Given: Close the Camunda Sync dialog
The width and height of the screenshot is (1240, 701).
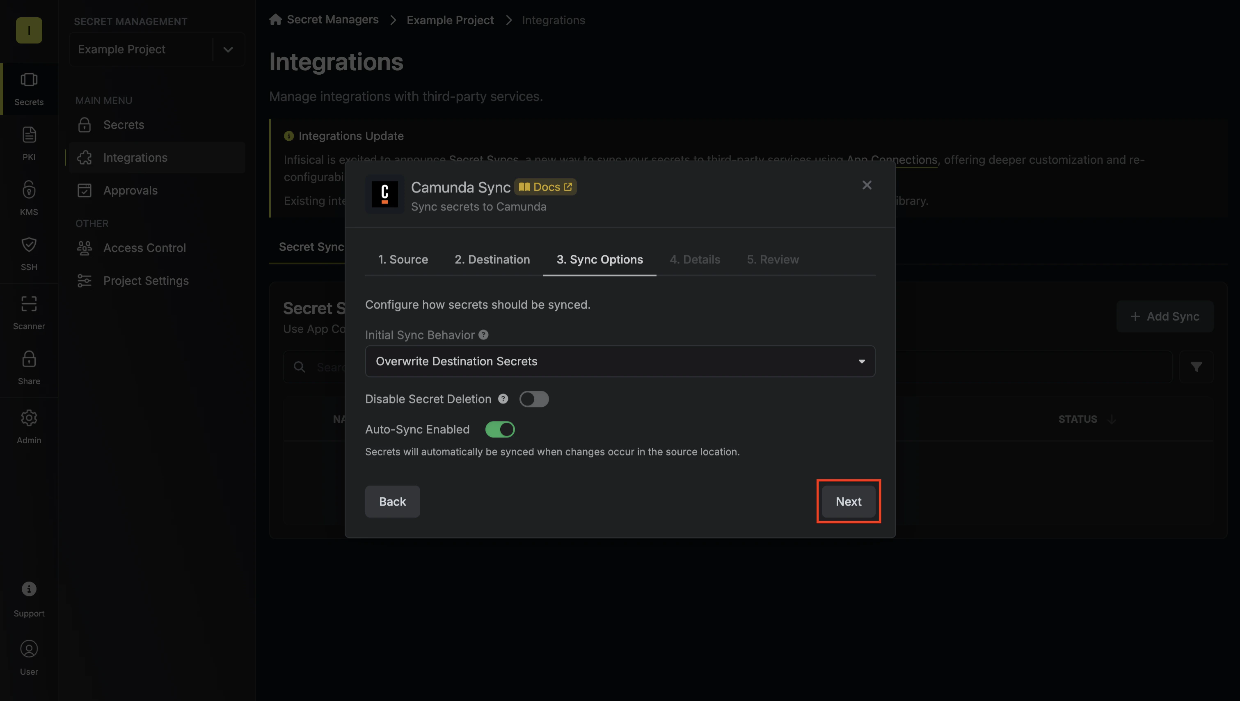Looking at the screenshot, I should [x=867, y=185].
